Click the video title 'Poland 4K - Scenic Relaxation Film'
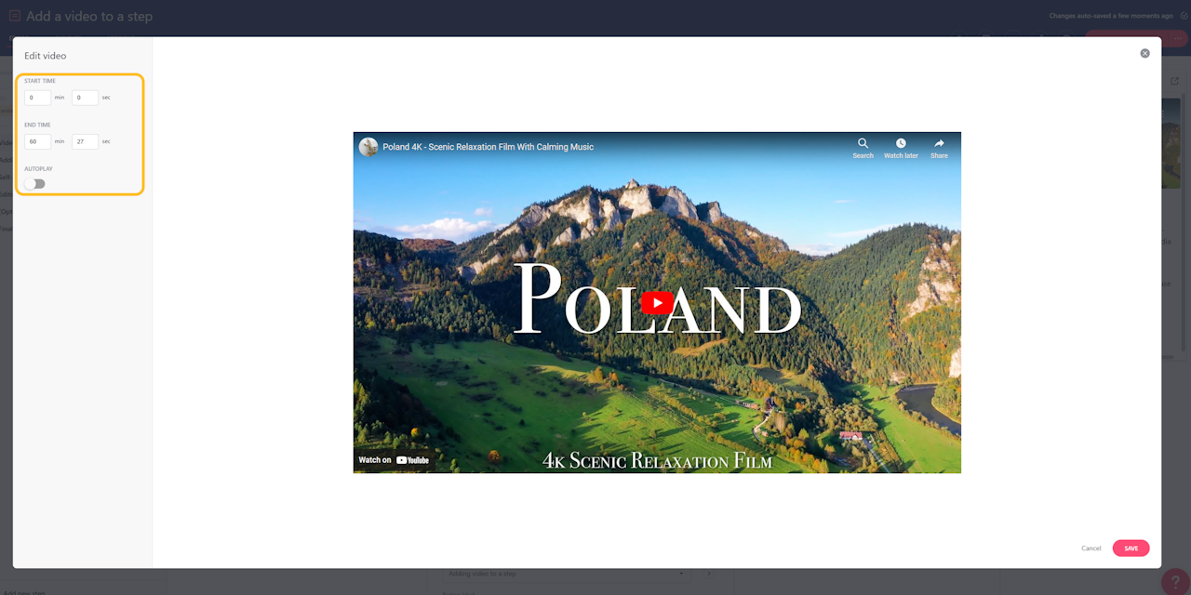1191x595 pixels. point(486,146)
